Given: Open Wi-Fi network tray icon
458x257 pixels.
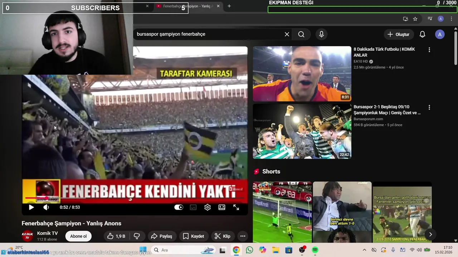Looking at the screenshot, I should point(412,250).
